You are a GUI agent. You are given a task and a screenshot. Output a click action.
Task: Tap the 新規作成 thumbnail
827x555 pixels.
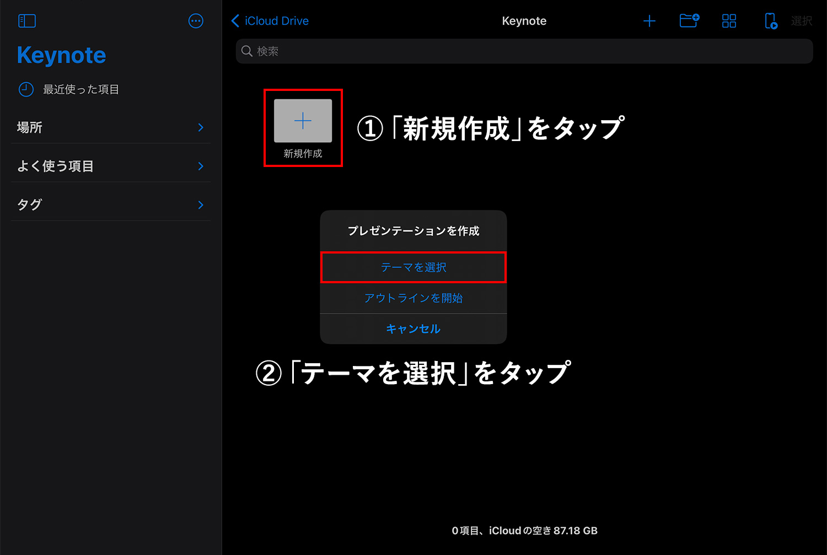303,121
